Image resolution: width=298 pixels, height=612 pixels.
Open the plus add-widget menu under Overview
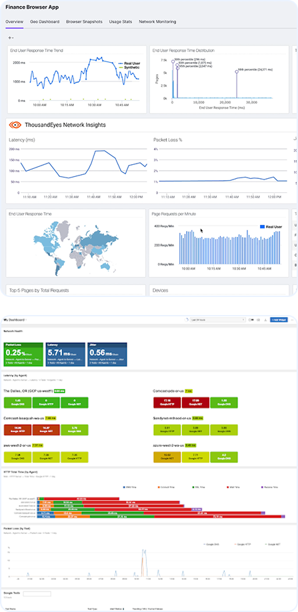(x=11, y=38)
